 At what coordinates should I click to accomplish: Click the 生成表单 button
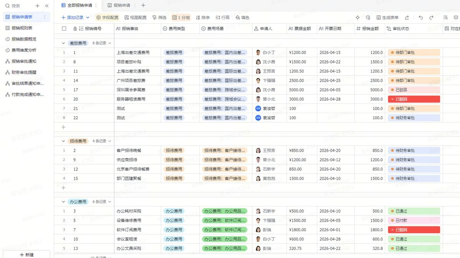tap(387, 18)
